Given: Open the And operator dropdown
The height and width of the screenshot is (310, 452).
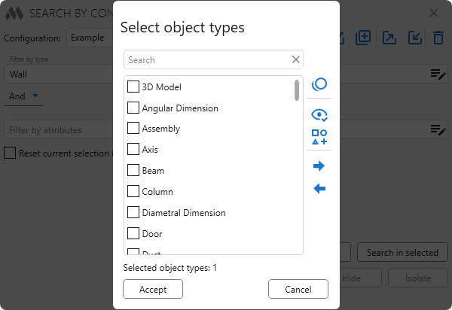Looking at the screenshot, I should (23, 96).
